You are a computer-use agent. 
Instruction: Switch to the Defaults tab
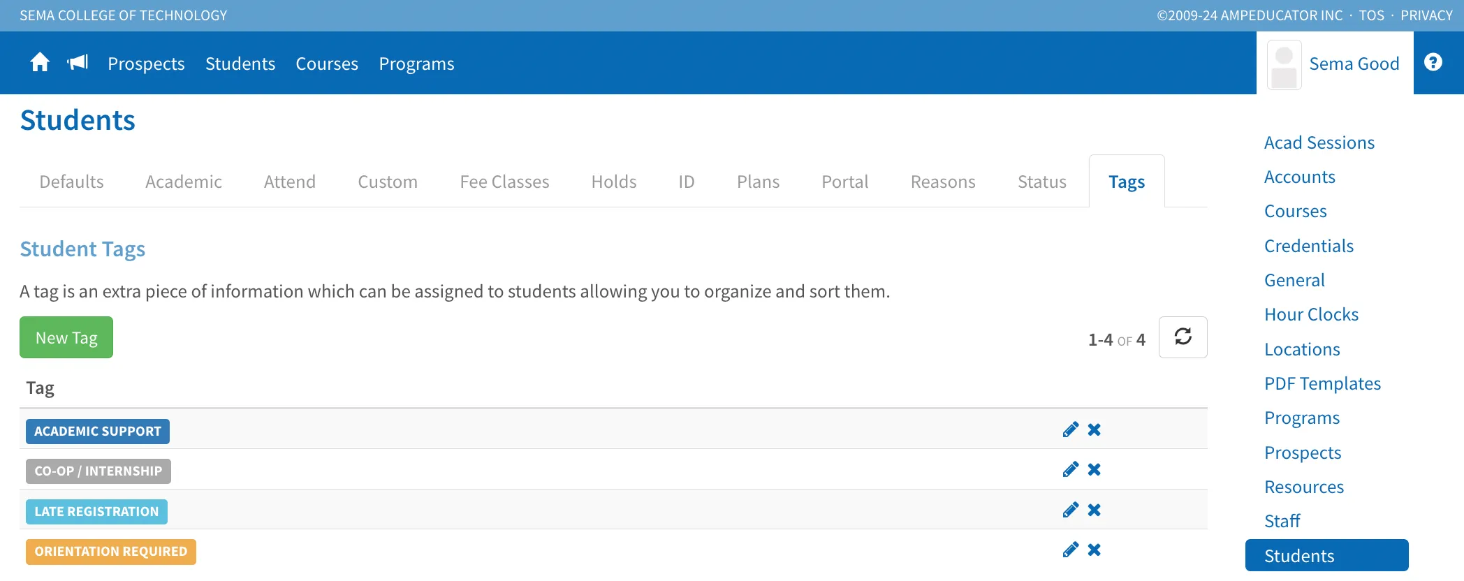tap(71, 182)
